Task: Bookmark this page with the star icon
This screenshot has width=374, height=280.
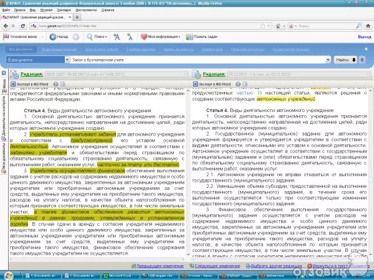Action: [263, 26]
